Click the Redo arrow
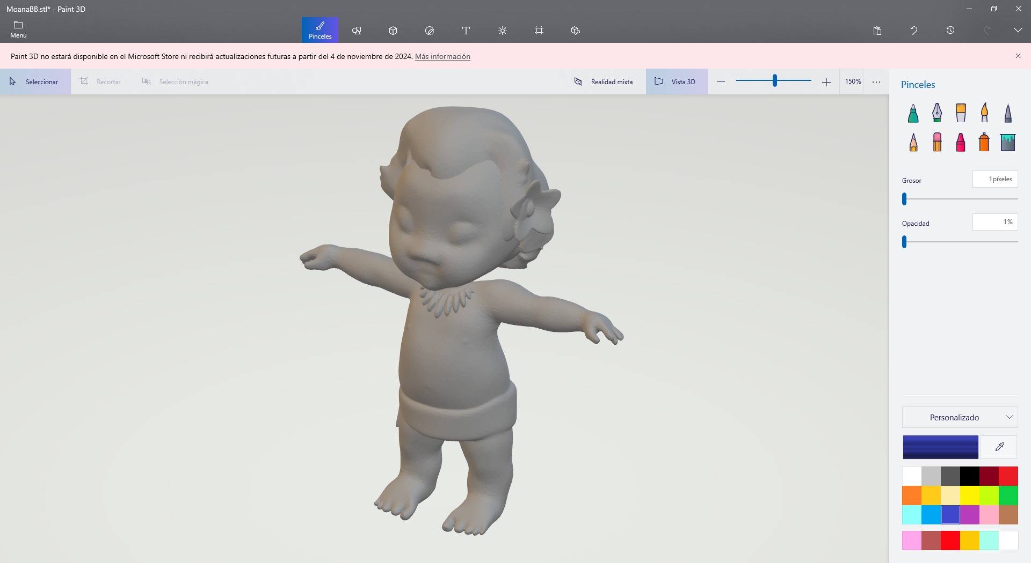The width and height of the screenshot is (1031, 563). coord(987,31)
